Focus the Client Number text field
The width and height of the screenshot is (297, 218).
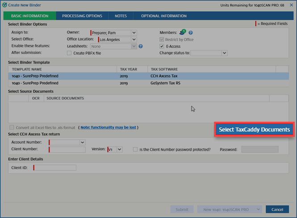point(67,149)
